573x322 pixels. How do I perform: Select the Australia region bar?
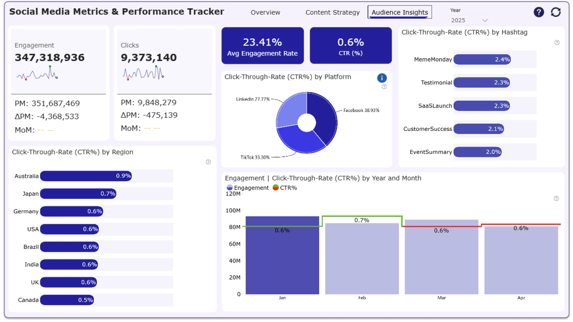tap(86, 176)
